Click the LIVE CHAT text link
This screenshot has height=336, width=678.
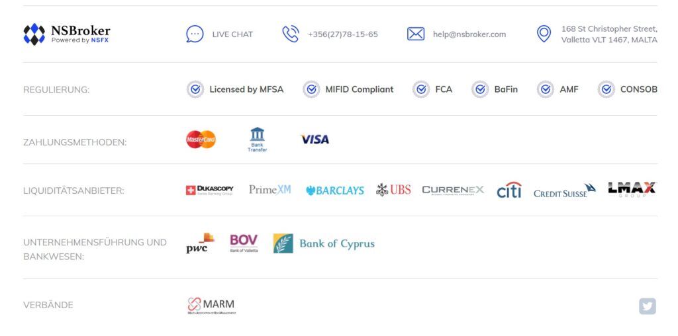click(232, 34)
